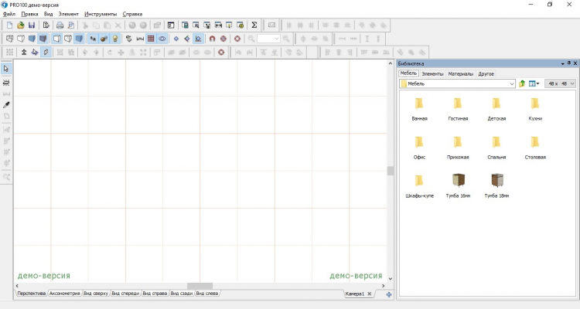Open the Sigma reports and calculations icon
Screen dimensions: 580x309
[254, 25]
